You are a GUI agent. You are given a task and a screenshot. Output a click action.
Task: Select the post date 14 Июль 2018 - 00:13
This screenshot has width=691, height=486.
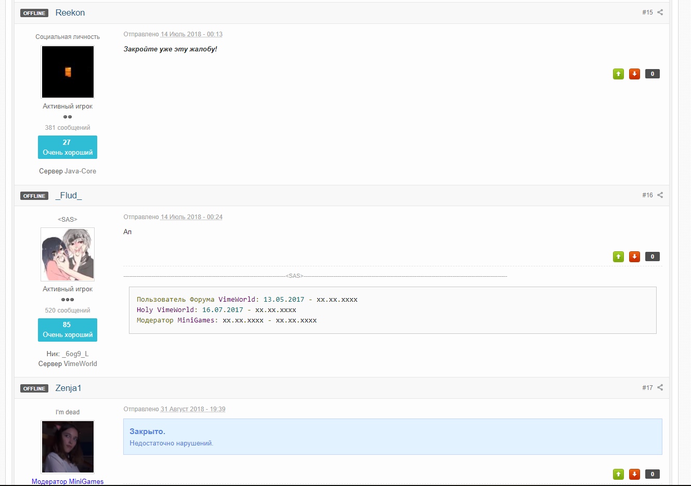pos(191,34)
